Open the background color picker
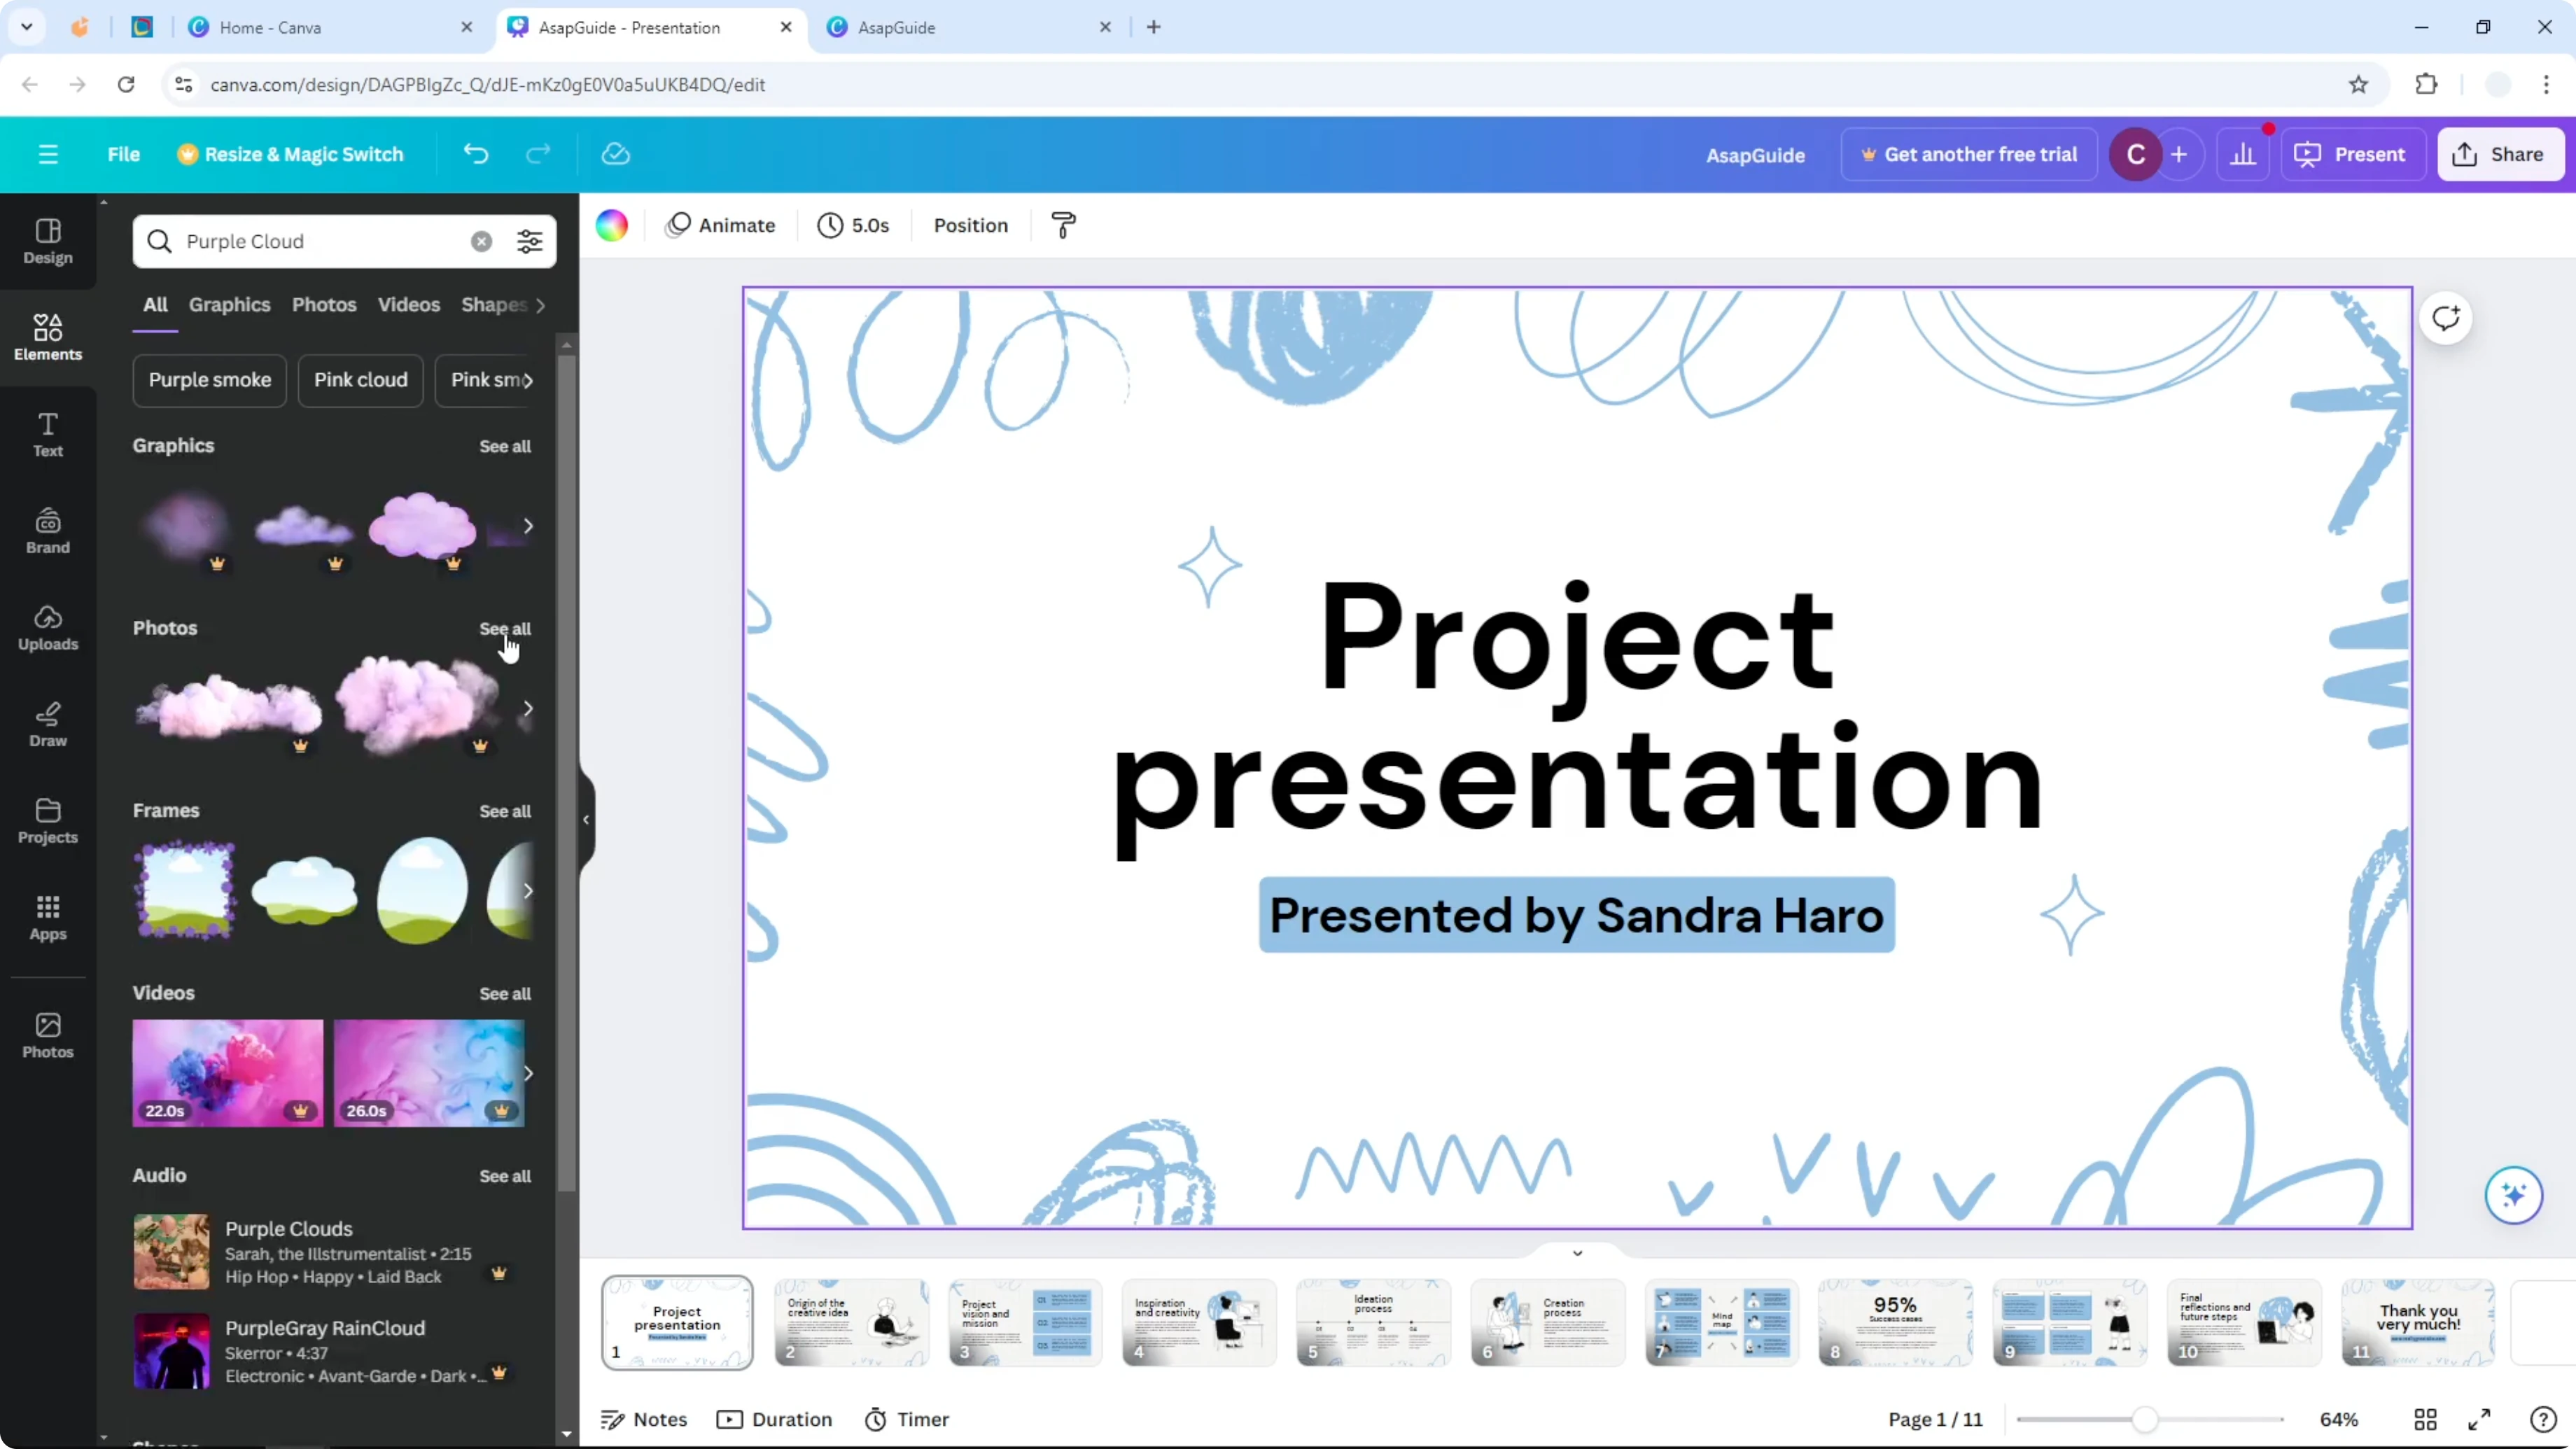 (612, 225)
